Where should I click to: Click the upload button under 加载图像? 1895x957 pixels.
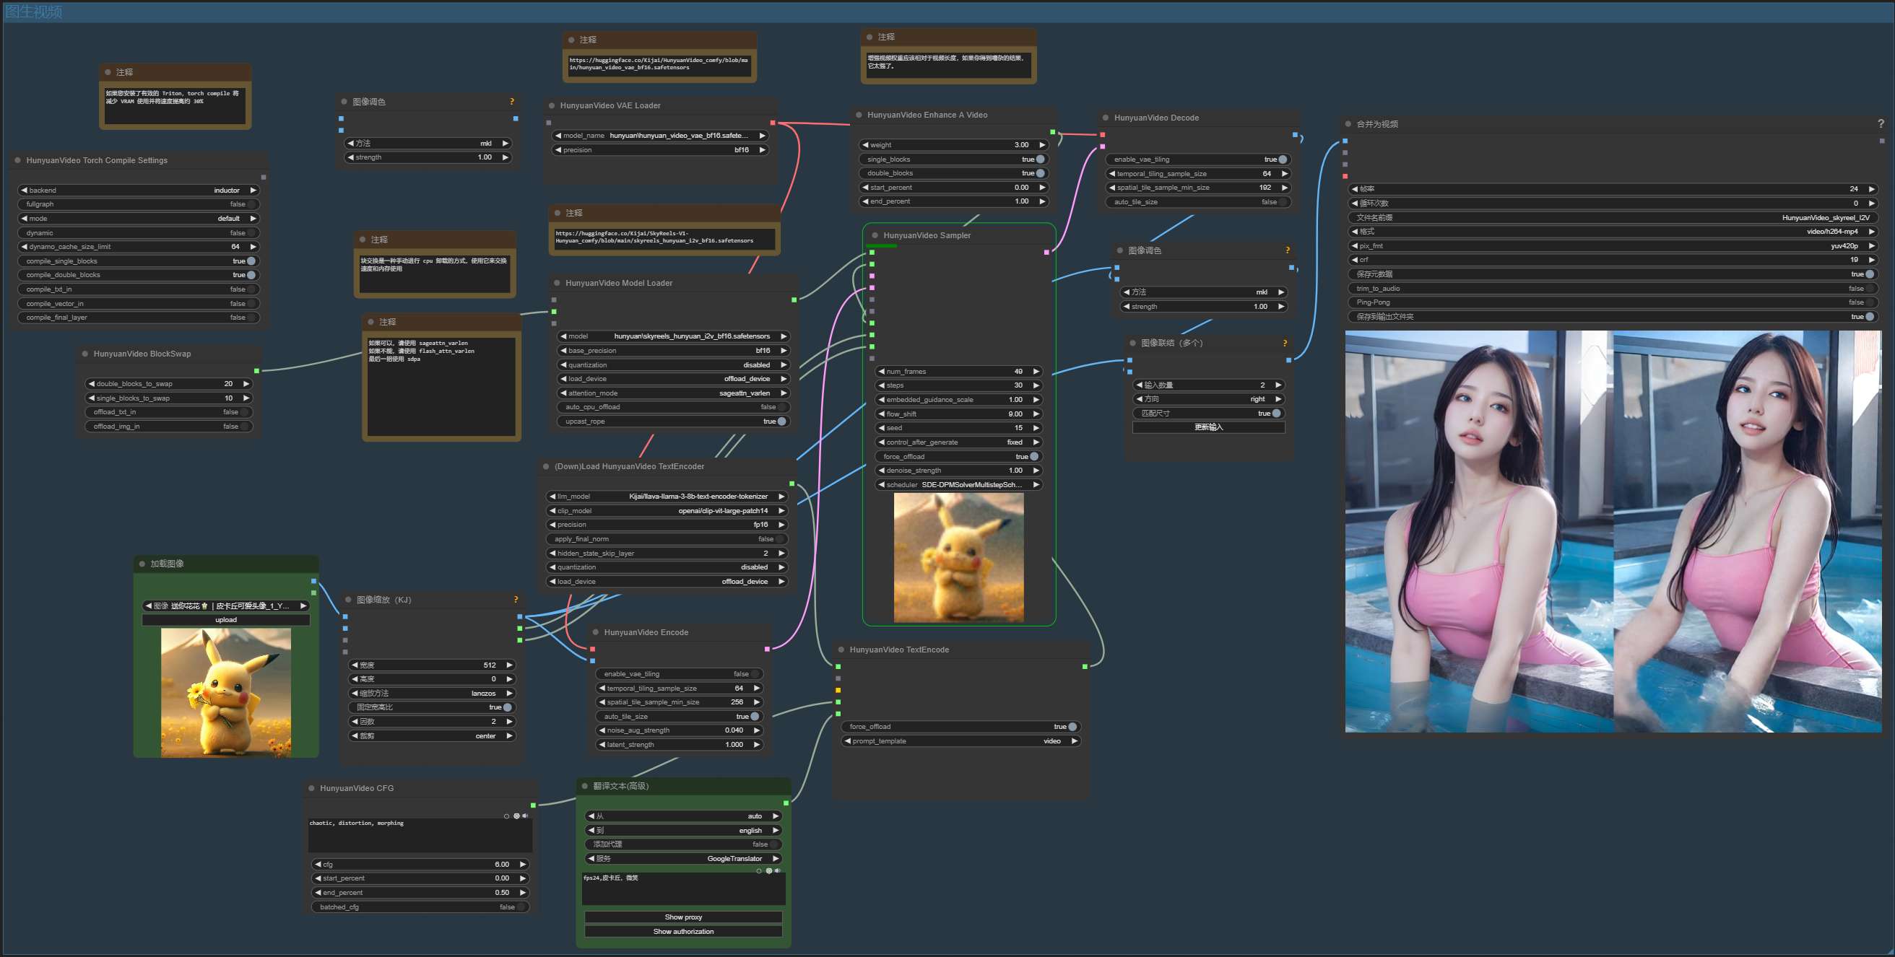[226, 620]
